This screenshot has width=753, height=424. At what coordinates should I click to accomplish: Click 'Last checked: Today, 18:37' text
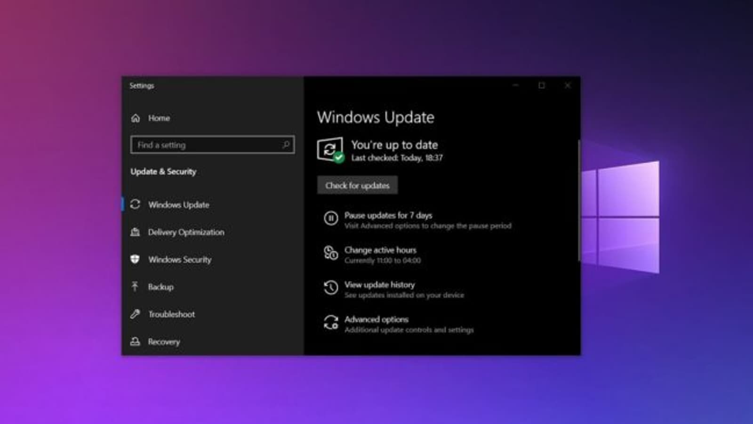[x=397, y=158]
